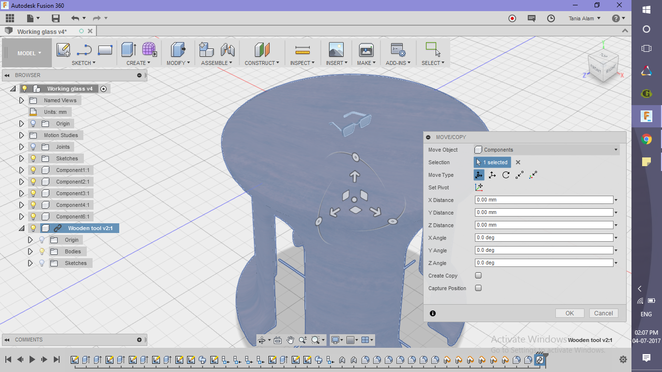
Task: Click the Undo arrow
Action: tap(75, 18)
